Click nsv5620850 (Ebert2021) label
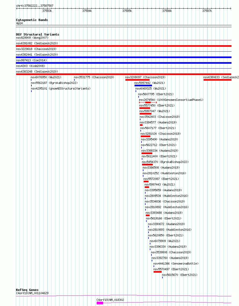239x306 pixels. click(166, 236)
